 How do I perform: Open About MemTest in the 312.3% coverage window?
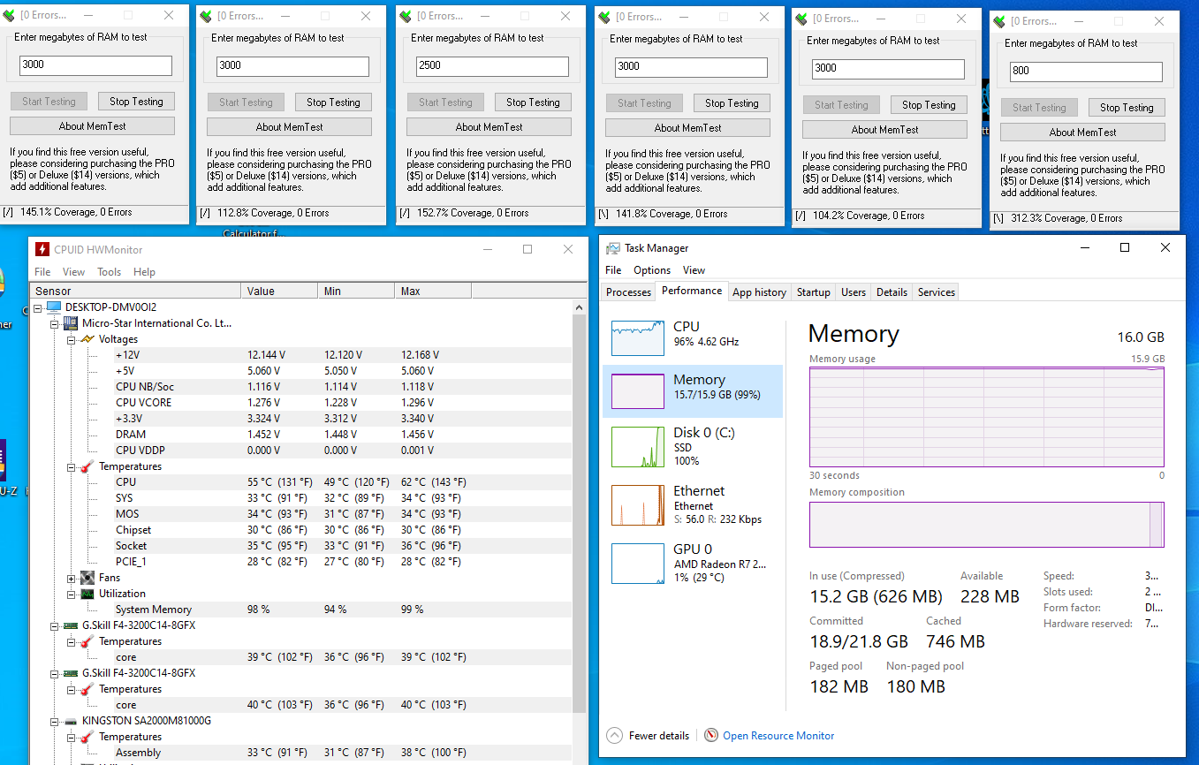click(1082, 133)
